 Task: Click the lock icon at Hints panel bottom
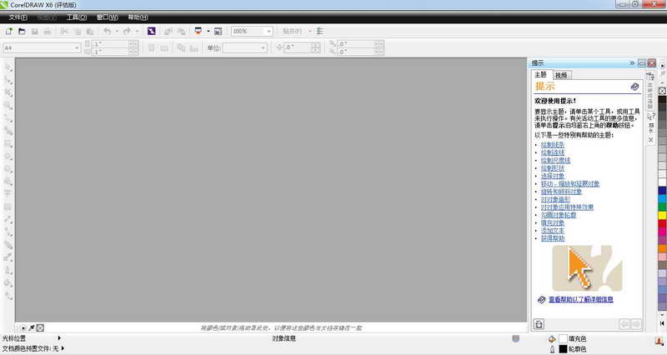[x=539, y=324]
